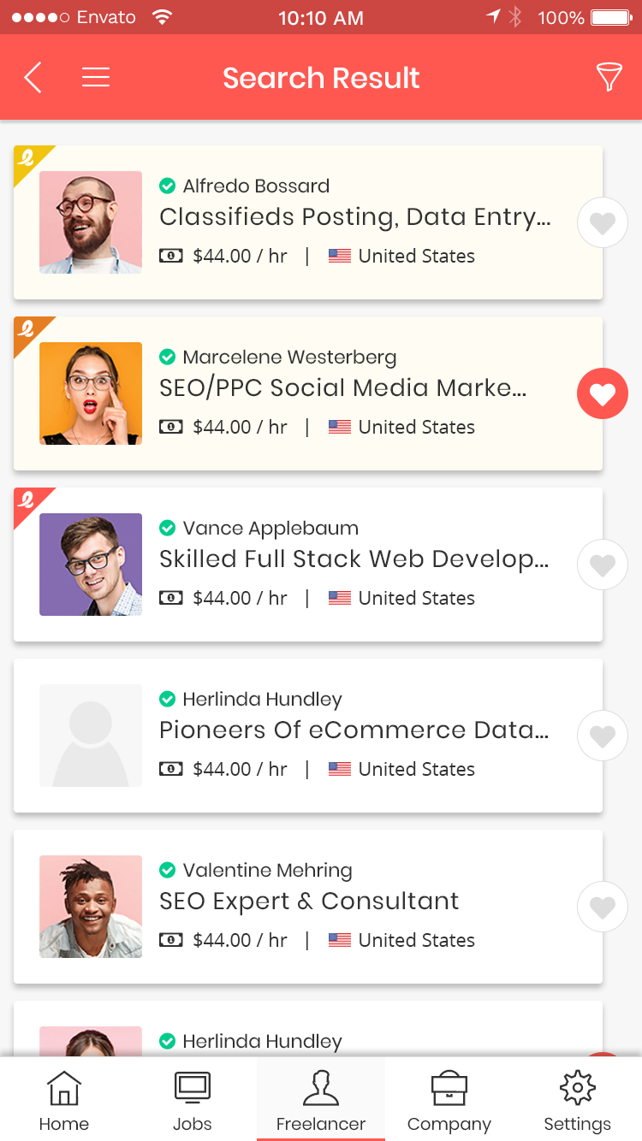Tap the hamburger menu icon

[x=96, y=77]
